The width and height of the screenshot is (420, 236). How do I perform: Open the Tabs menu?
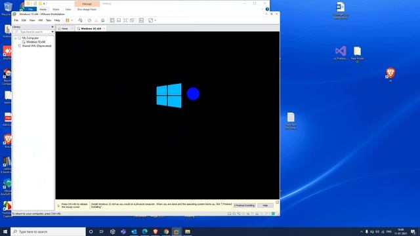point(49,20)
